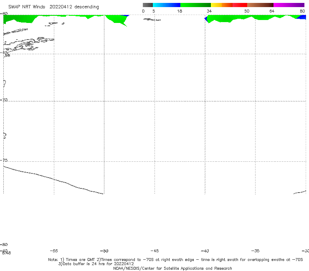309x271 pixels.
Task: Click the 'NOAA/NESDIS/Center for Satellite Applications and Research' credit
Action: pos(172,268)
